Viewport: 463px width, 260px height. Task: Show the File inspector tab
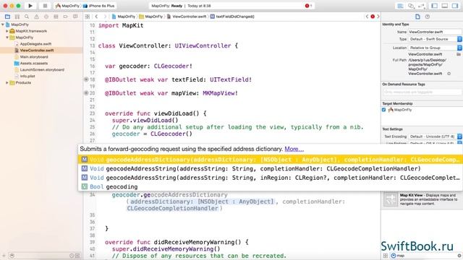tap(417, 17)
